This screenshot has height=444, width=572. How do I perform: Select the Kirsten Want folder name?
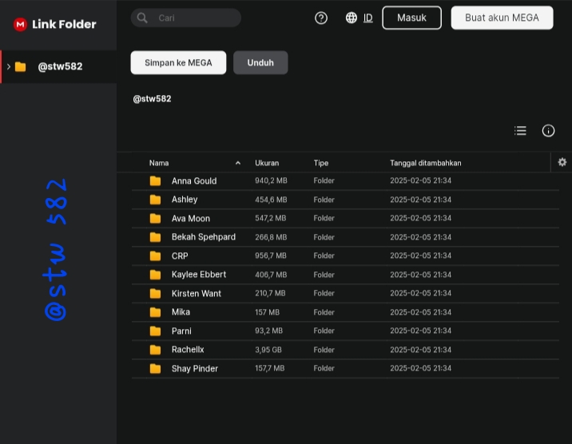coord(197,293)
